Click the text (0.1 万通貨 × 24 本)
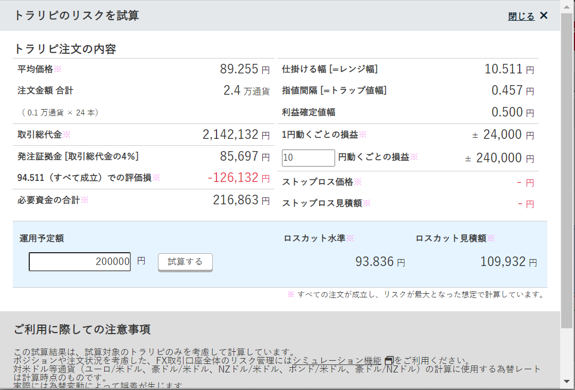This screenshot has width=575, height=390. click(60, 113)
